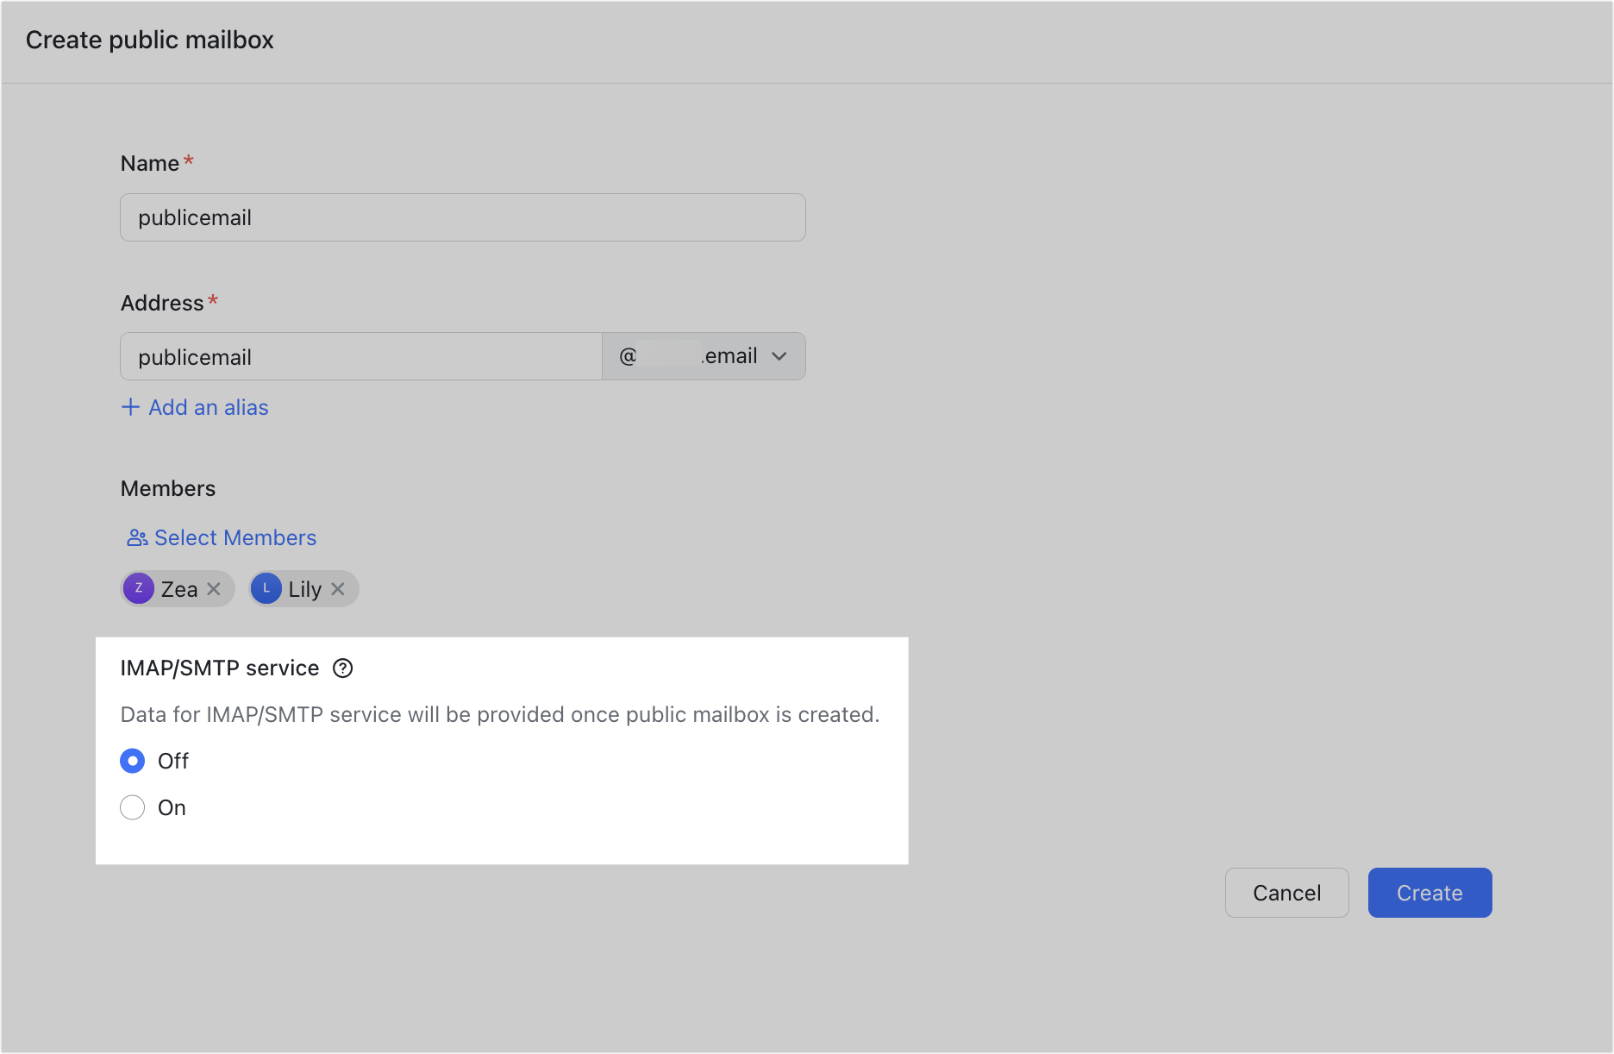This screenshot has height=1054, width=1614.
Task: Open IMAP/SMTP service help tooltip icon
Action: [x=342, y=668]
